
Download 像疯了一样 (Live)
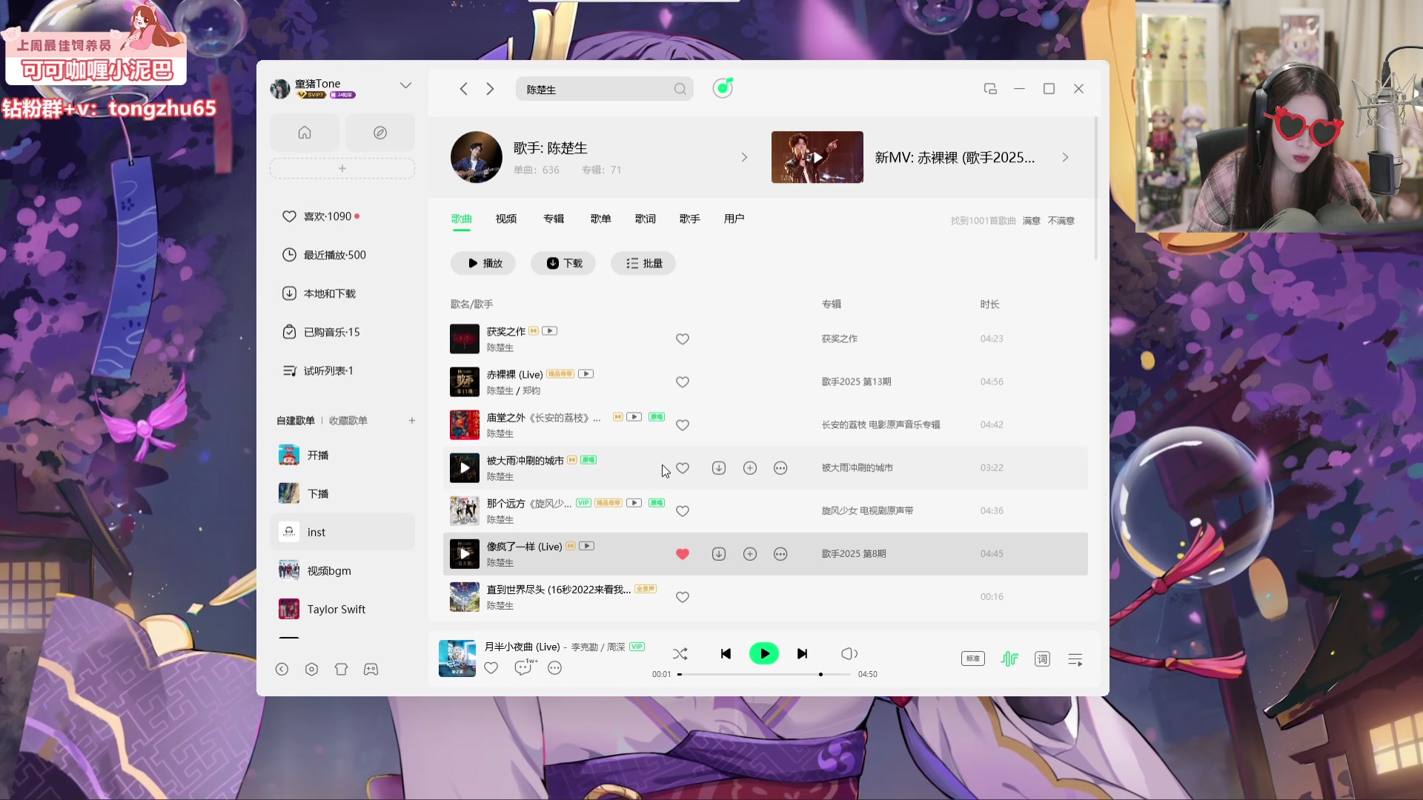(x=719, y=554)
